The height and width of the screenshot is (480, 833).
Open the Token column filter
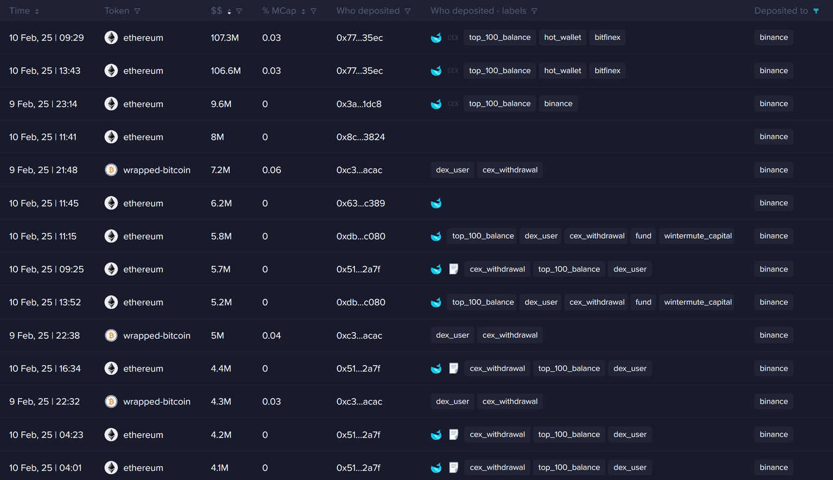coord(137,11)
